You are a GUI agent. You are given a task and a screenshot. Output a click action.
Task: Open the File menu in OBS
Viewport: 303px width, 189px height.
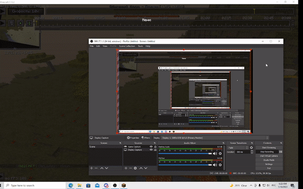[x=92, y=46]
